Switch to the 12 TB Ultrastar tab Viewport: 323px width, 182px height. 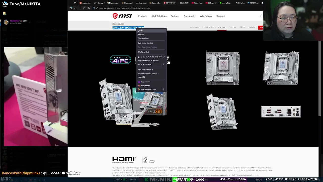coord(253,3)
